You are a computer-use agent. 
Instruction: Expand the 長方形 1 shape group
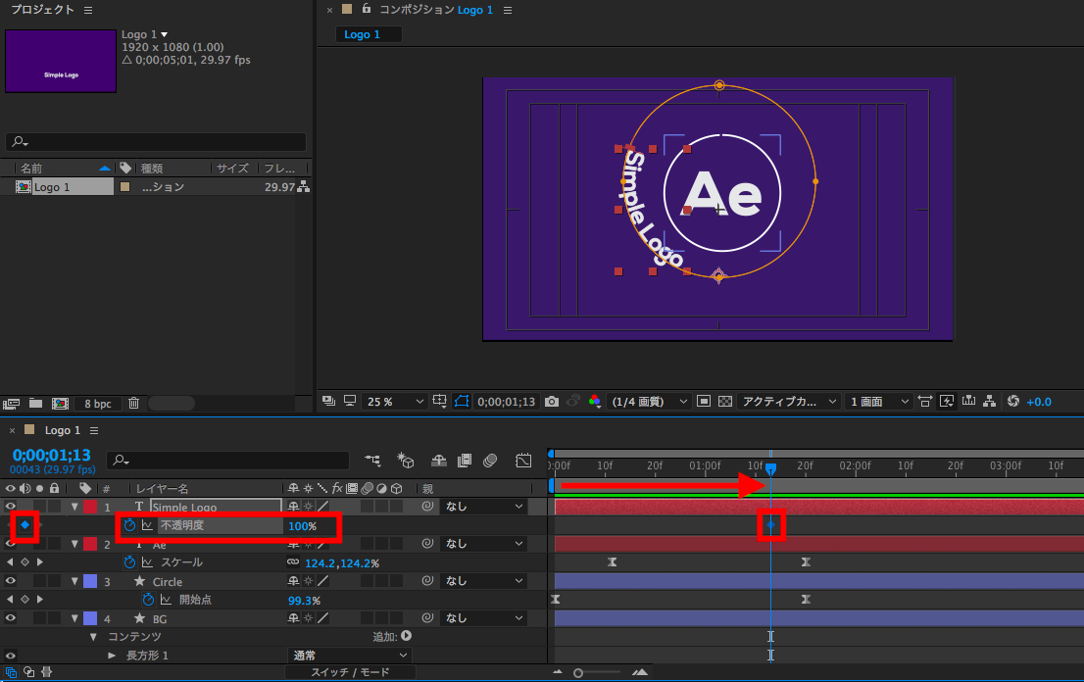tap(112, 656)
